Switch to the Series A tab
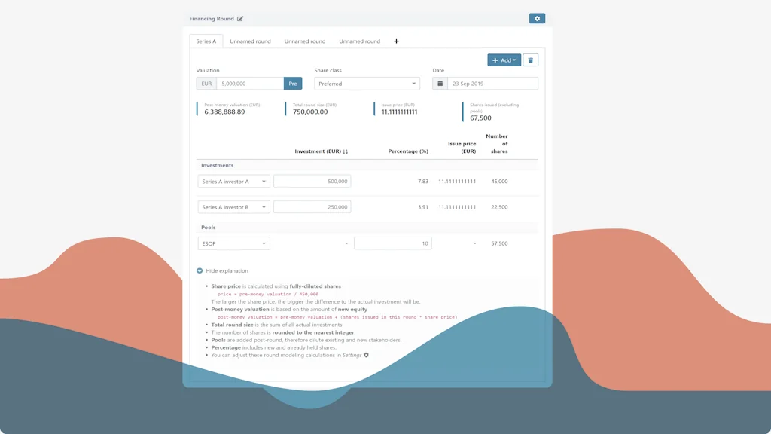The width and height of the screenshot is (771, 434). tap(206, 41)
